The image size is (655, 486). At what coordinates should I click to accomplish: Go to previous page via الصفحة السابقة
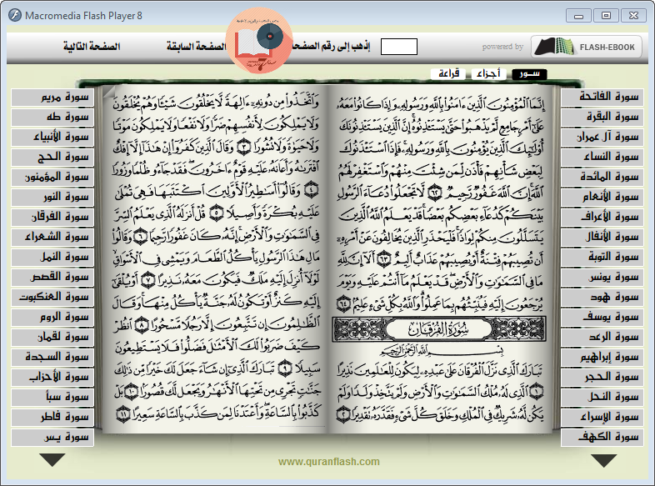(197, 47)
